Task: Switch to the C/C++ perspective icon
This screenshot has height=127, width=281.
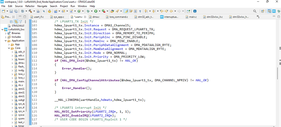Action: click(269, 11)
